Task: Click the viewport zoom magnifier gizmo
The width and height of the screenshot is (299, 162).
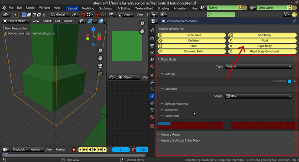Action: 100,51
